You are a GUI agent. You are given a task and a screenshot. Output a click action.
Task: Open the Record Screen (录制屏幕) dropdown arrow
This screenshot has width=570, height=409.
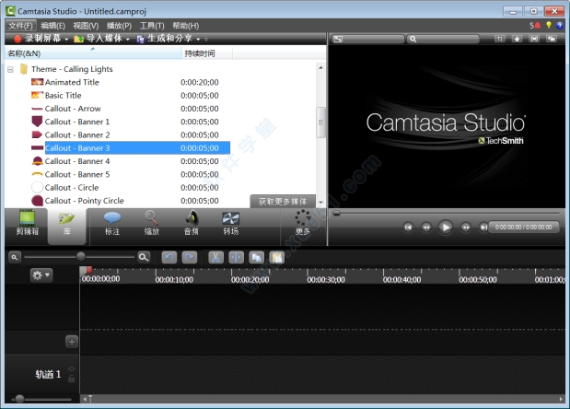pyautogui.click(x=67, y=39)
